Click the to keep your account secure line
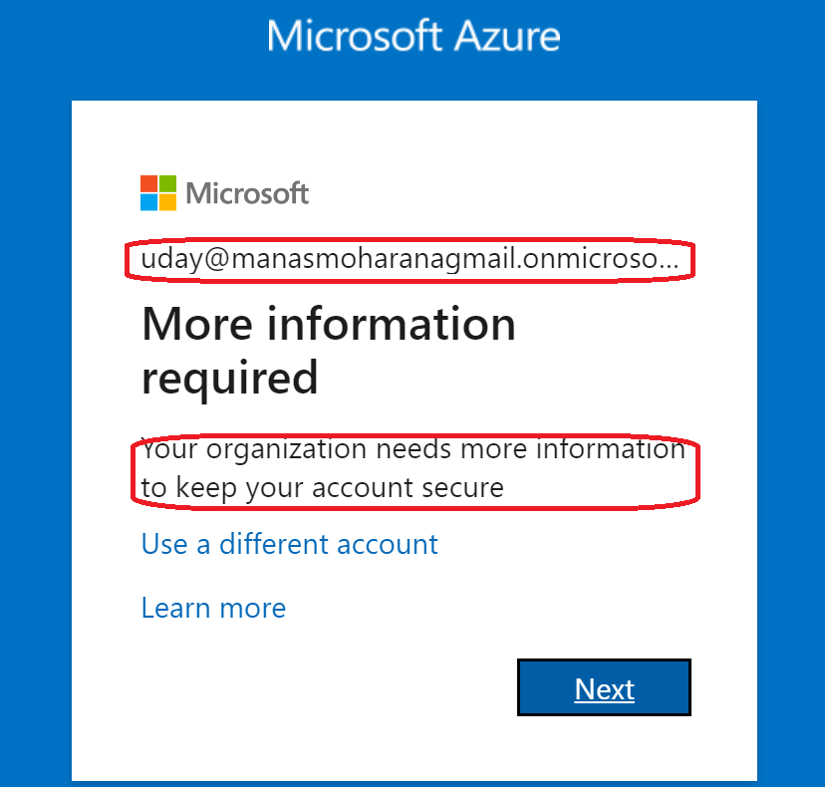The width and height of the screenshot is (825, 787). click(322, 487)
